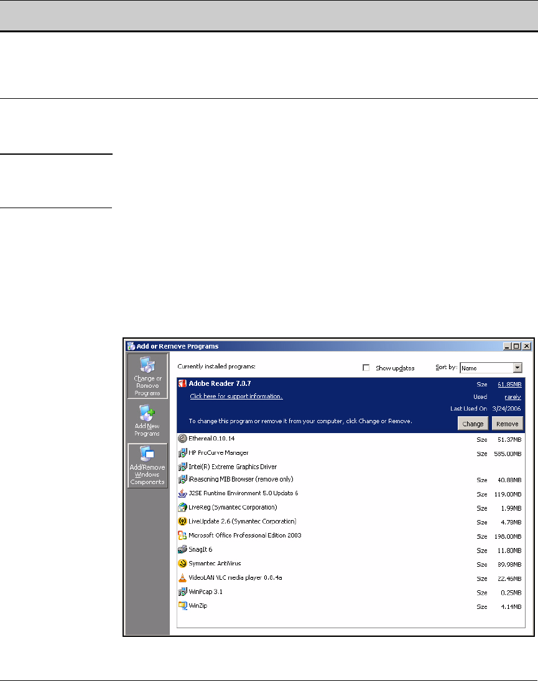The width and height of the screenshot is (538, 681).
Task: Click the HP ProCurve Manager icon
Action: point(182,453)
